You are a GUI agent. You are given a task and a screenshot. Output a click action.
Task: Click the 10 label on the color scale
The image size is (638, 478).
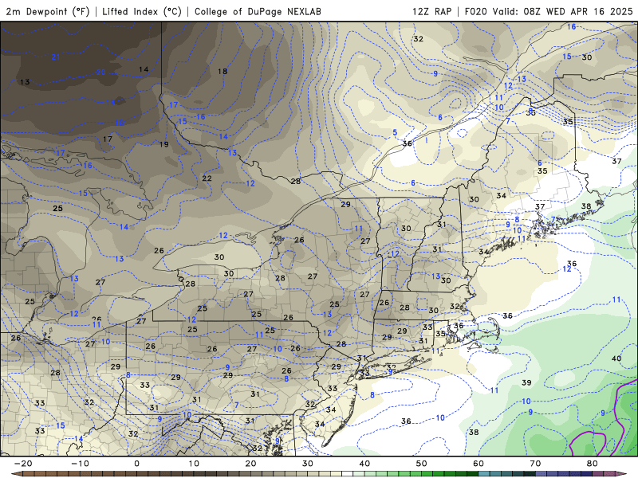coord(194,464)
